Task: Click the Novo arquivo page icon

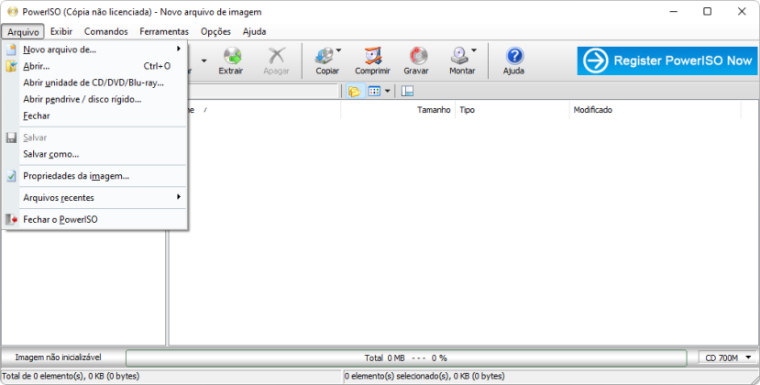Action: [x=11, y=49]
